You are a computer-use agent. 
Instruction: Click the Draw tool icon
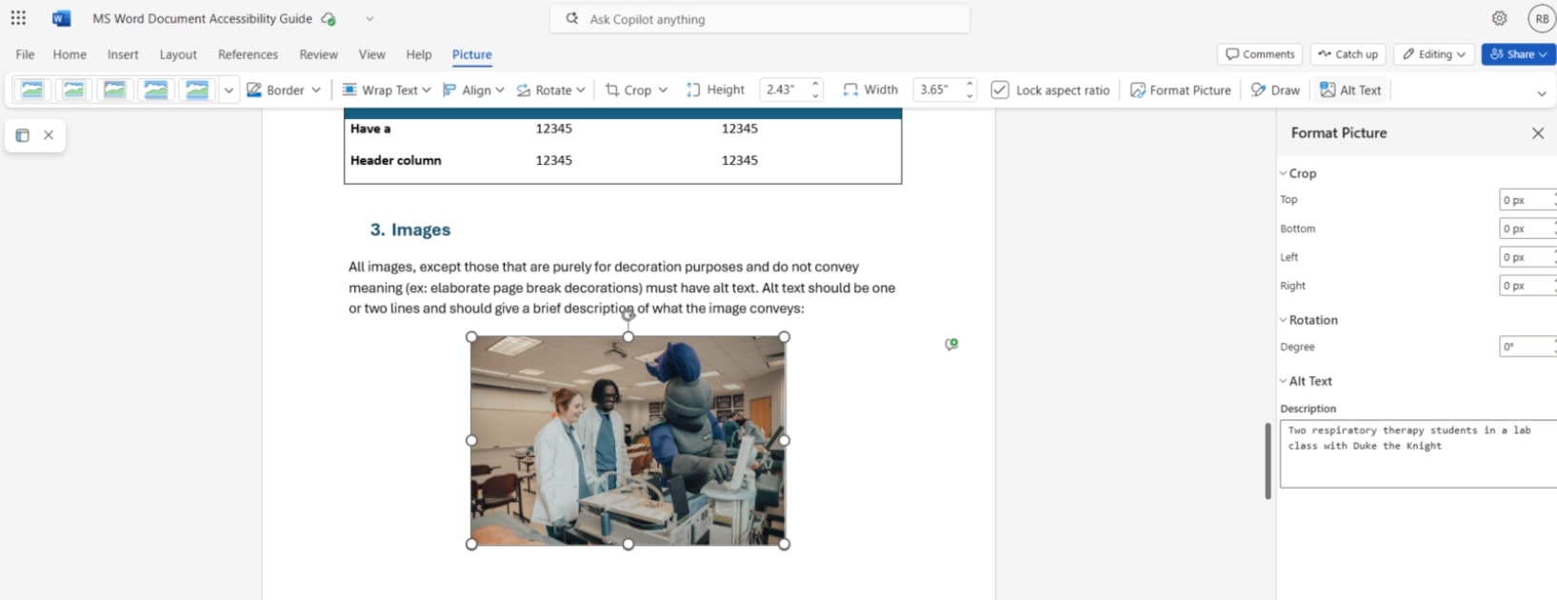1259,90
